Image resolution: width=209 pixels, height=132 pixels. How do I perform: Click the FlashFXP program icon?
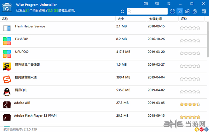point(7,41)
